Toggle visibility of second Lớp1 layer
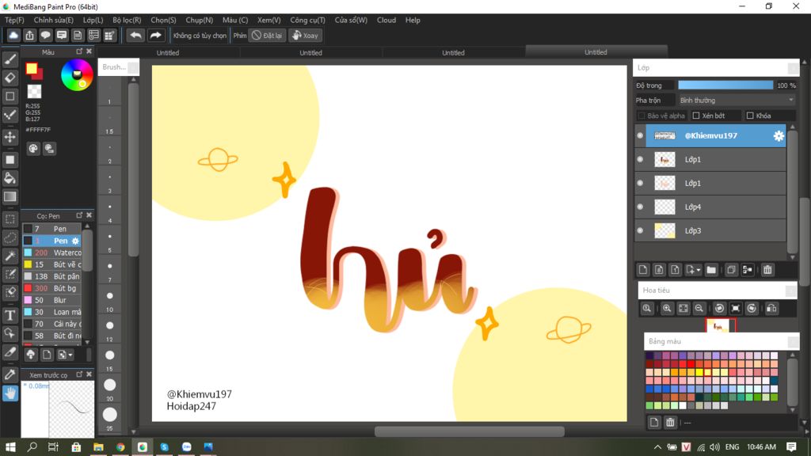Image resolution: width=811 pixels, height=456 pixels. tap(640, 183)
